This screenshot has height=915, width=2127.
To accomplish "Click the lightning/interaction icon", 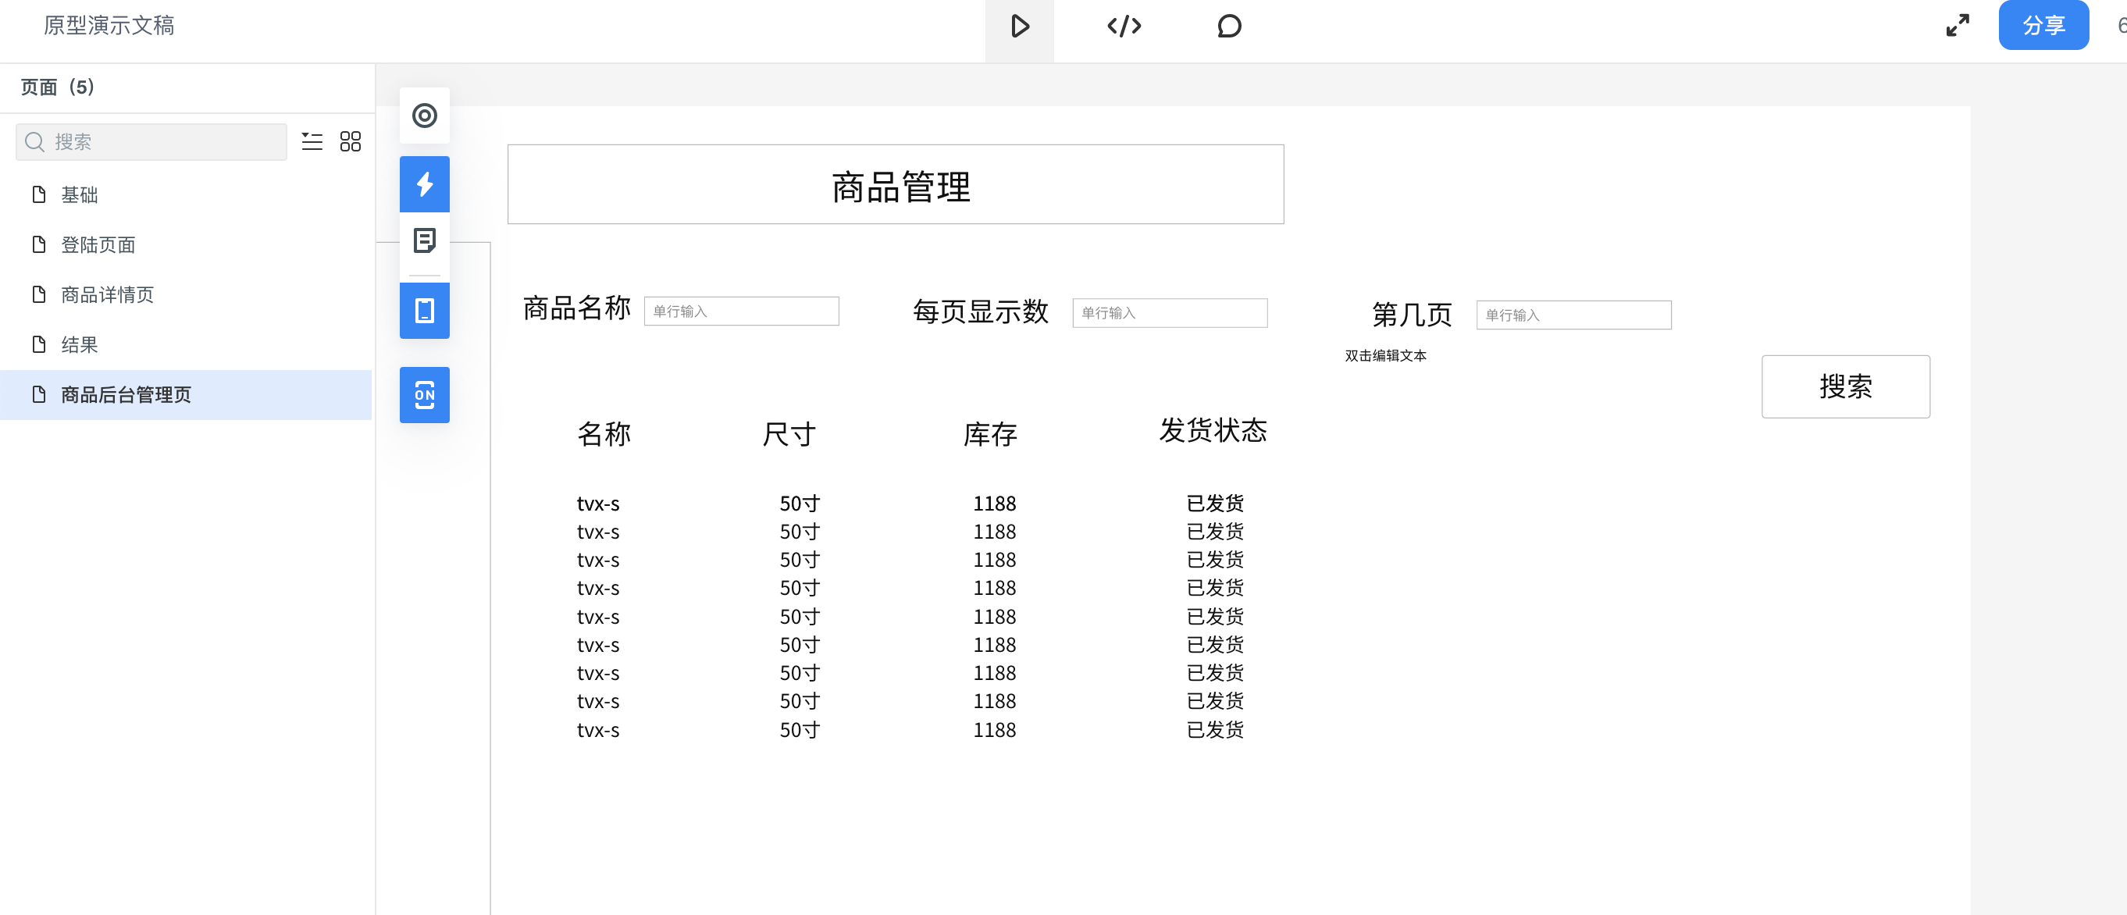I will click(425, 182).
